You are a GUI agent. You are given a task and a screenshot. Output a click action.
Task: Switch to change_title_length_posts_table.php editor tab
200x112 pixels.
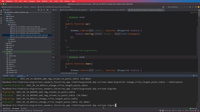coord(146,10)
